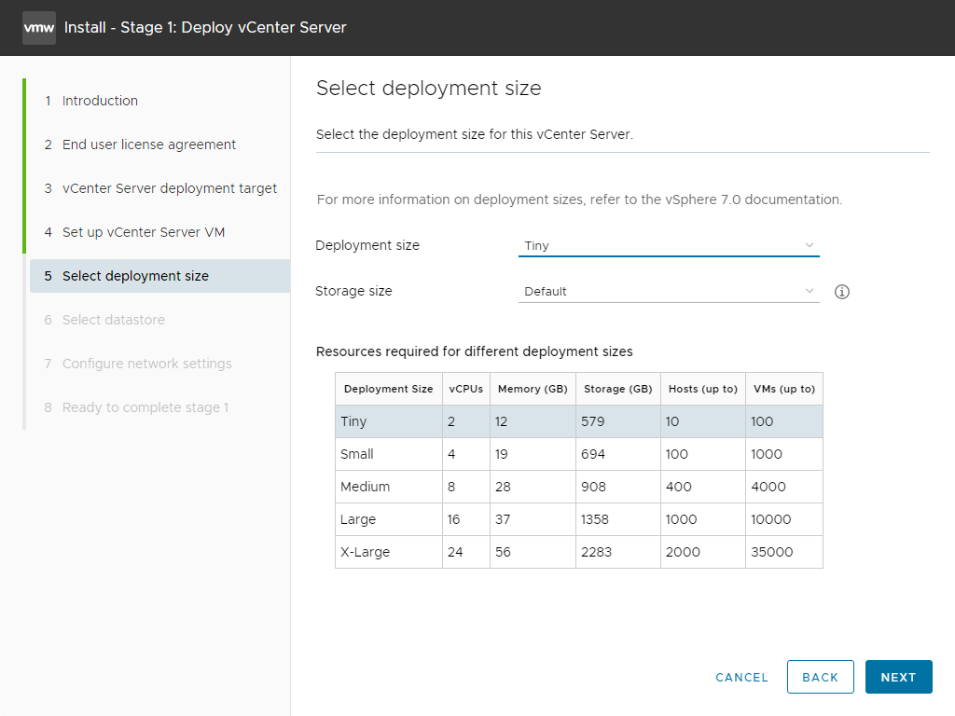Click the Deployment size dropdown chevron

810,246
